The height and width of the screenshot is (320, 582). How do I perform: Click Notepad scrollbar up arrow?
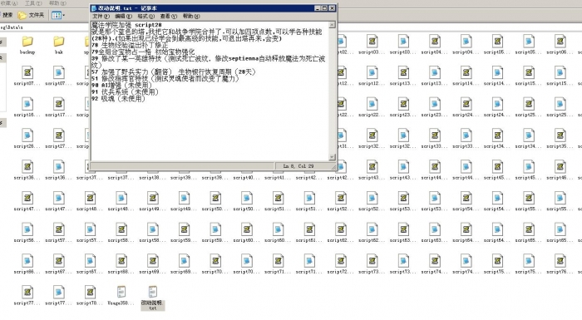pos(333,25)
